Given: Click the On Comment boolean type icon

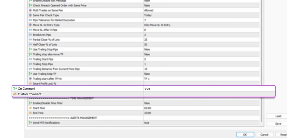Looking at the screenshot, I should (15, 89).
